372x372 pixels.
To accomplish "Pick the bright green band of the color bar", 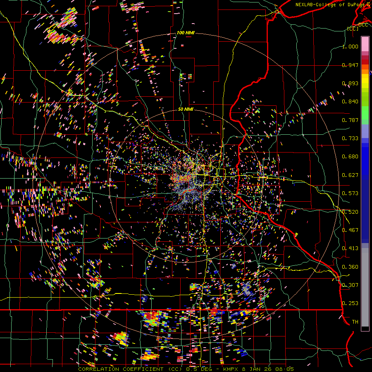I will tap(365, 113).
